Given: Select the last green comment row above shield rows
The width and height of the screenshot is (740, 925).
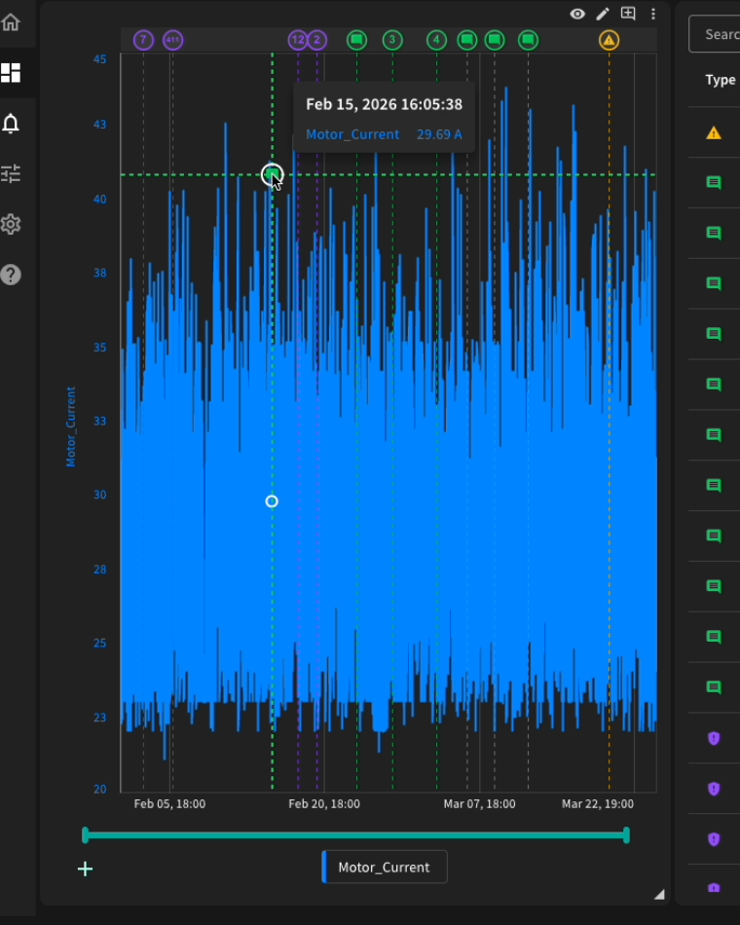Looking at the screenshot, I should pyautogui.click(x=714, y=687).
